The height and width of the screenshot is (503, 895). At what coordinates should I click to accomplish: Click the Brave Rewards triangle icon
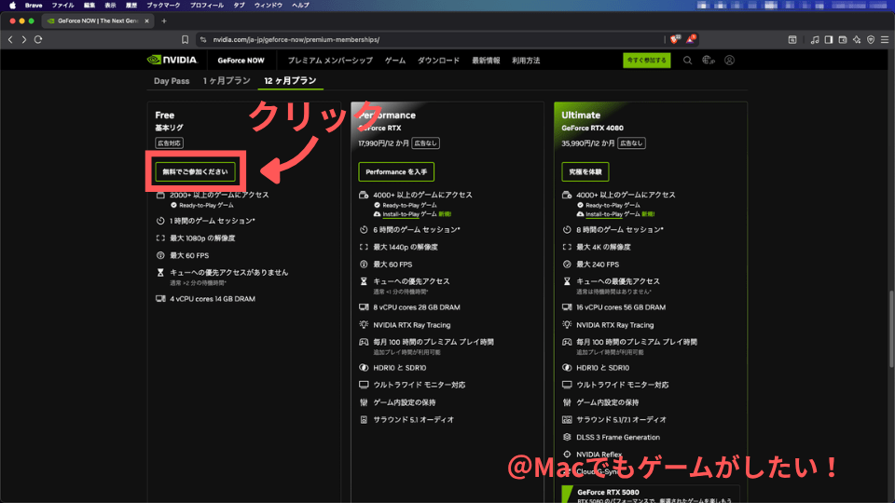pos(692,39)
